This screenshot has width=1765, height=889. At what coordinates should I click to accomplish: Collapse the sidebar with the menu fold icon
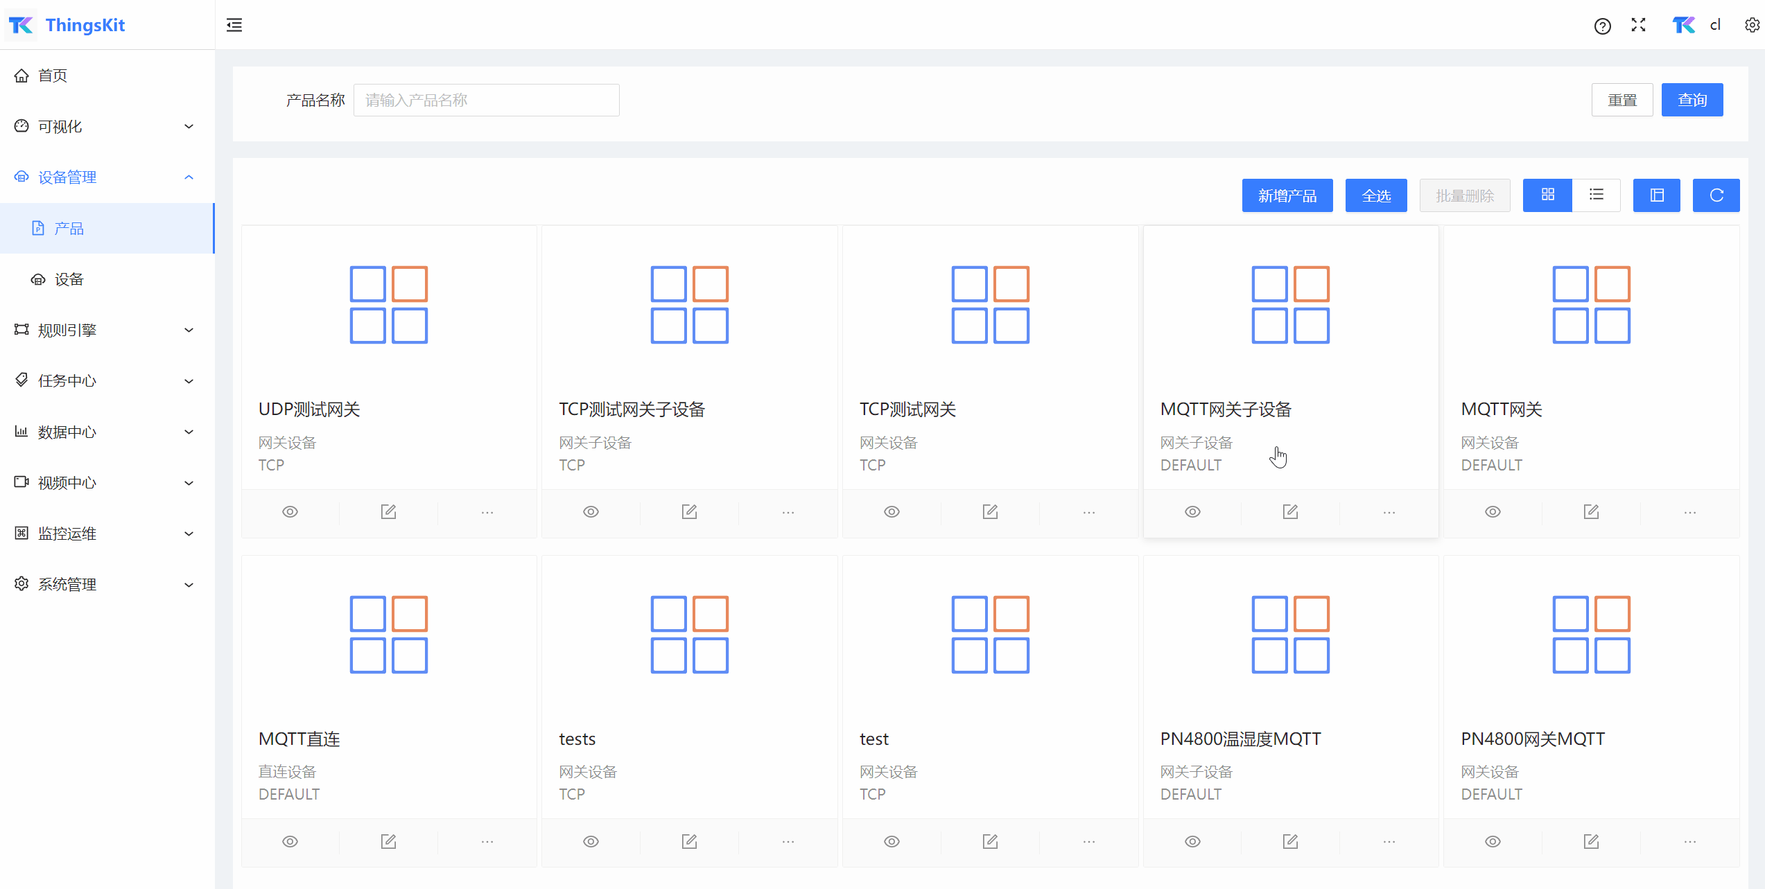(x=234, y=26)
